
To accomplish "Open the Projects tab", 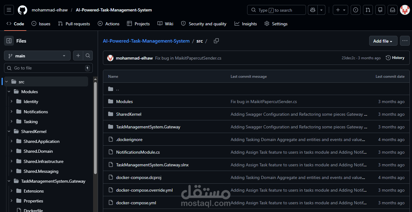I will tap(138, 24).
